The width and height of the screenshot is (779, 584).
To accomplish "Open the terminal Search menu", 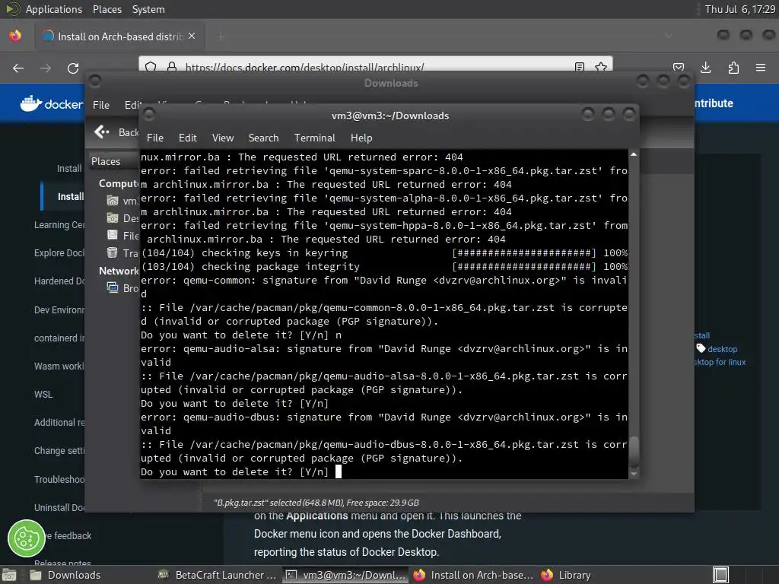I will (263, 138).
